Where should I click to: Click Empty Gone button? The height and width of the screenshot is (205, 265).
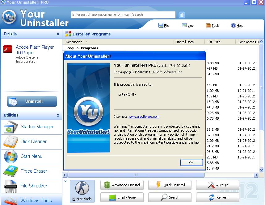coord(122,197)
